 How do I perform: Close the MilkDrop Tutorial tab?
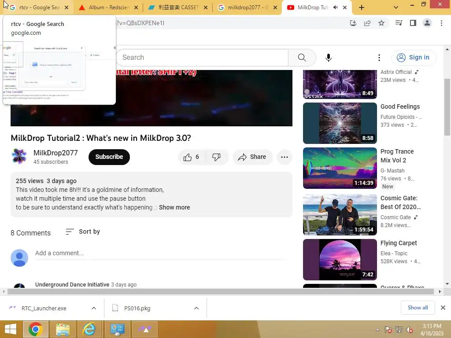coord(345,8)
